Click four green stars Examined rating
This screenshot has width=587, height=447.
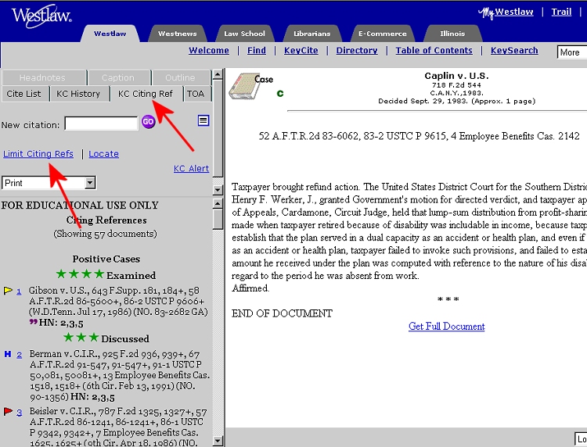tap(80, 274)
